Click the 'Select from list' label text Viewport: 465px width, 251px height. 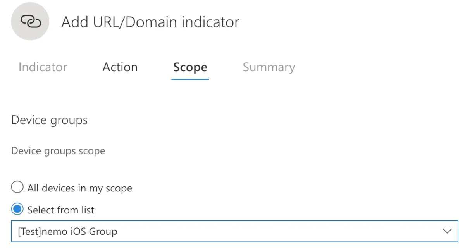(x=61, y=210)
